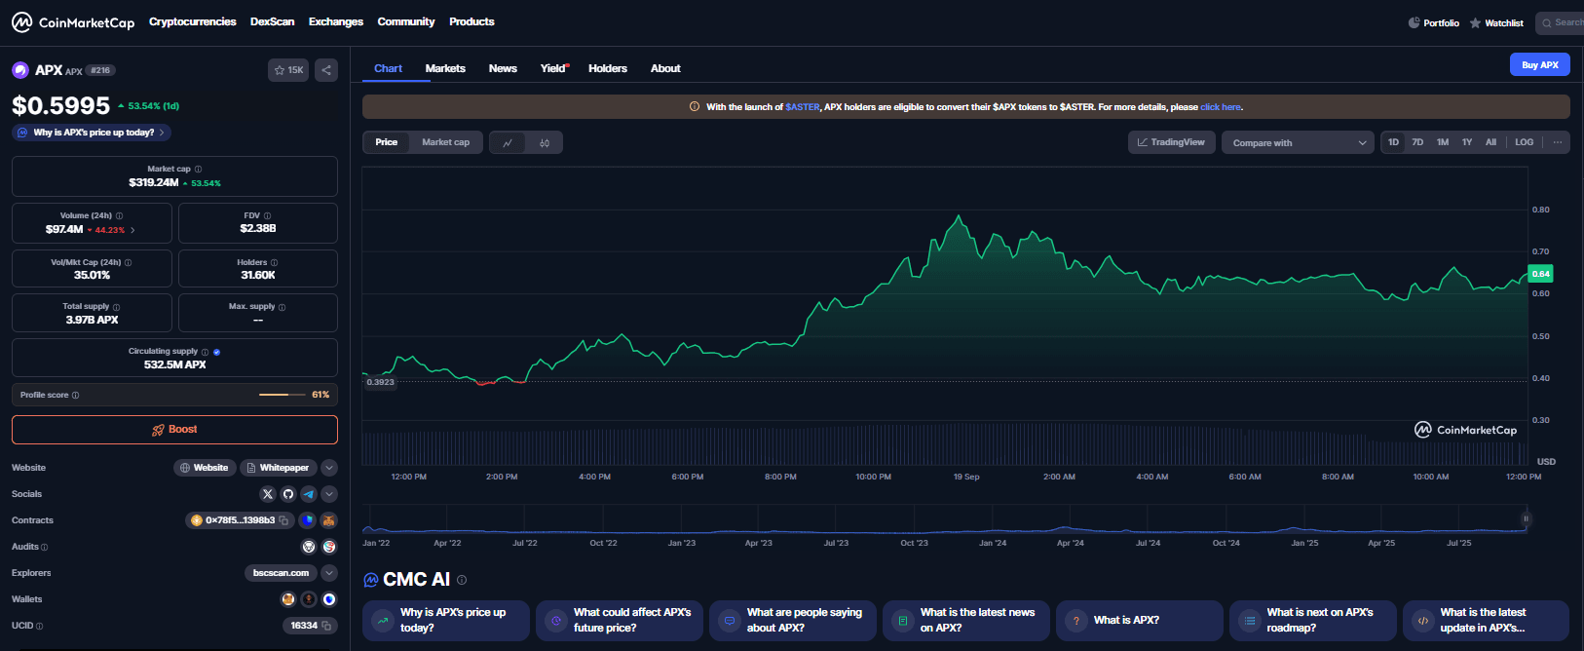This screenshot has height=651, width=1584.
Task: Show info tooltip for Total supply
Action: [x=116, y=307]
